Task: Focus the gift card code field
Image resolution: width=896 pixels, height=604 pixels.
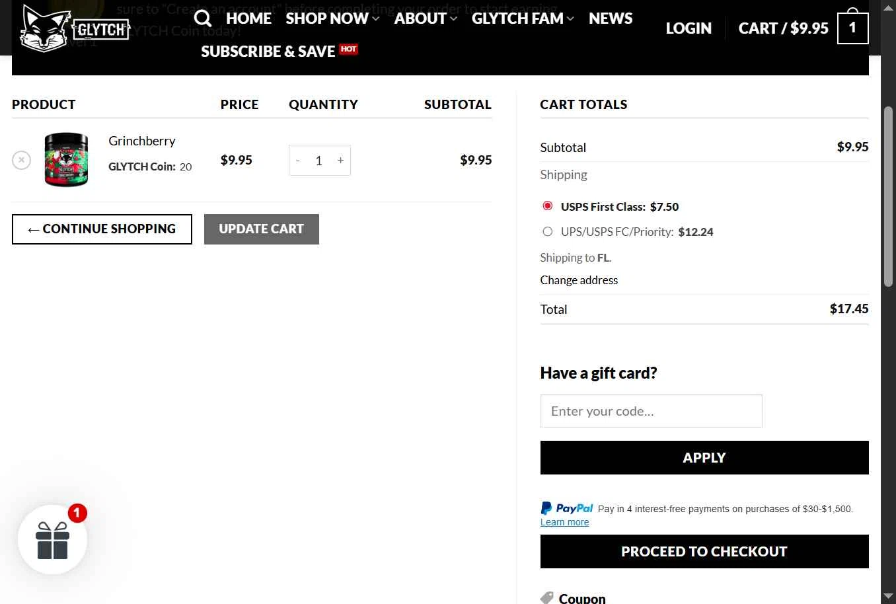Action: click(x=651, y=411)
